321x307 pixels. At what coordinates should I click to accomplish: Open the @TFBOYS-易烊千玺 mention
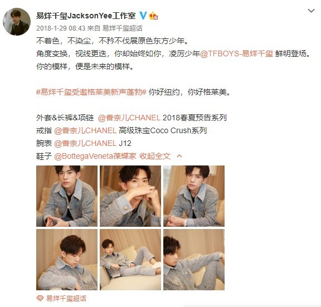click(x=236, y=53)
